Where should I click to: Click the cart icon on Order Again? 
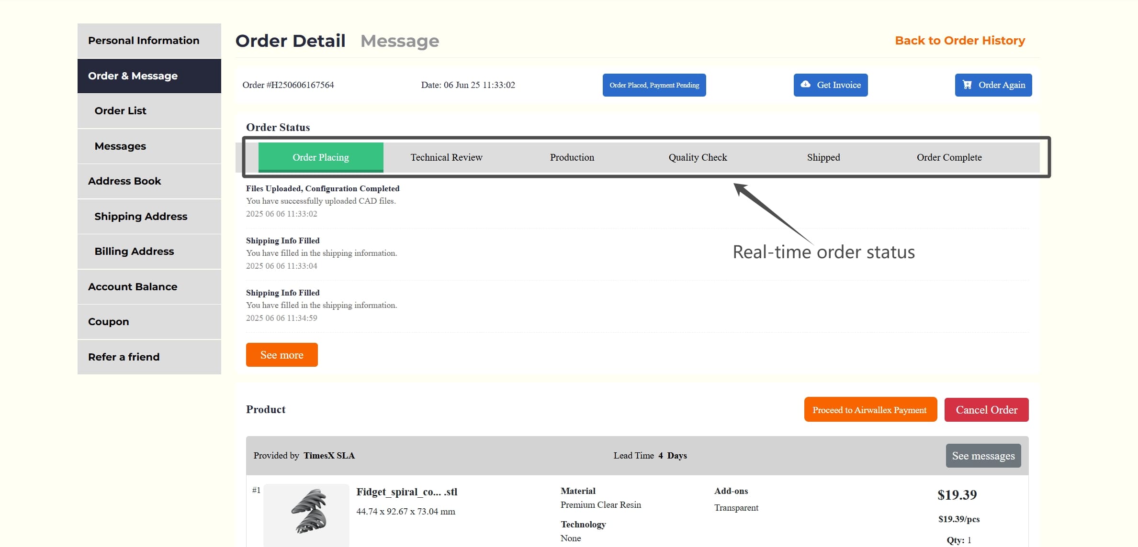(968, 85)
